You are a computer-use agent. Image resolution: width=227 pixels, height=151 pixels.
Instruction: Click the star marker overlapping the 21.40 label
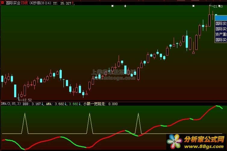tap(219, 6)
